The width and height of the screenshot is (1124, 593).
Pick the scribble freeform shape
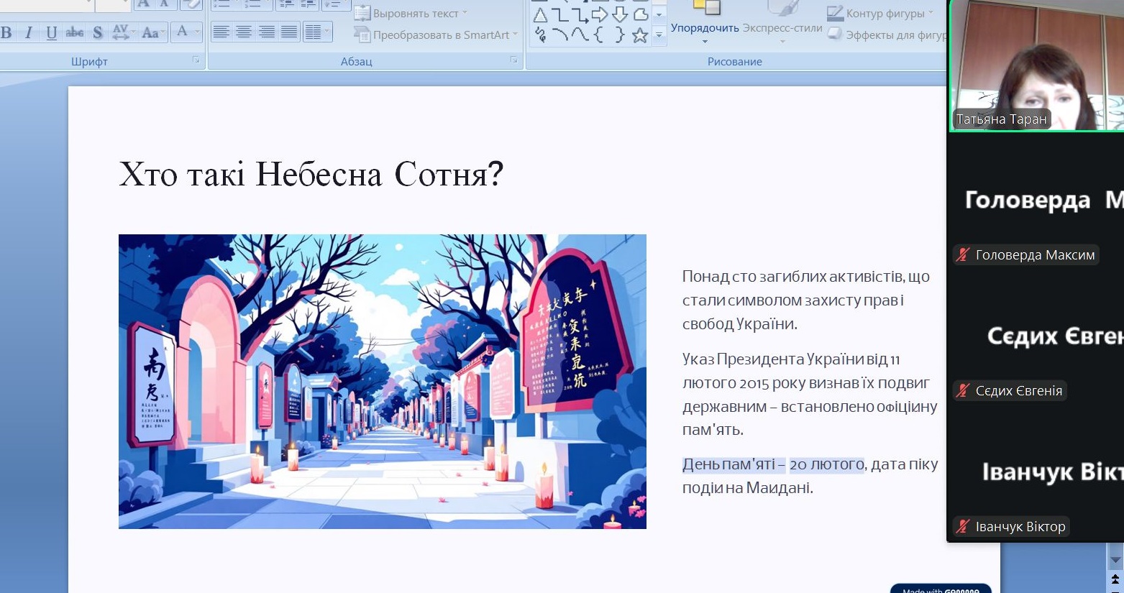pyautogui.click(x=540, y=35)
